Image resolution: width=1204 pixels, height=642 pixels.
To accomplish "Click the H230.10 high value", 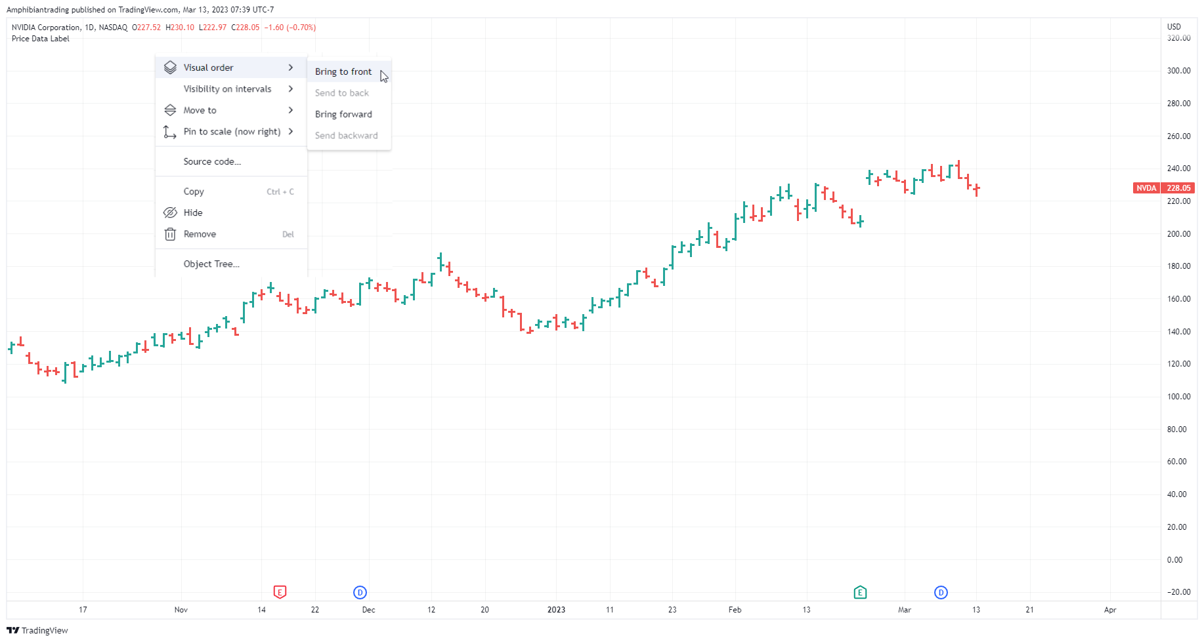I will [x=180, y=28].
